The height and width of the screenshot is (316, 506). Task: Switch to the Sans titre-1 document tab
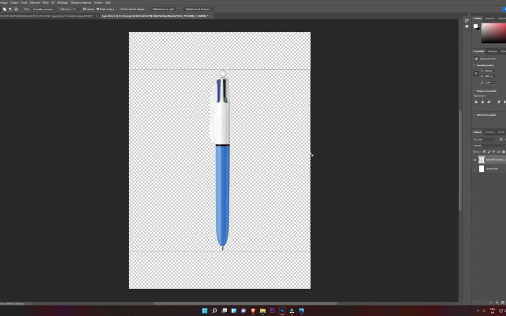[155, 16]
